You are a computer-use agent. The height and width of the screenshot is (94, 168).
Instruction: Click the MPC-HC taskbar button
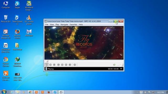(x=61, y=92)
